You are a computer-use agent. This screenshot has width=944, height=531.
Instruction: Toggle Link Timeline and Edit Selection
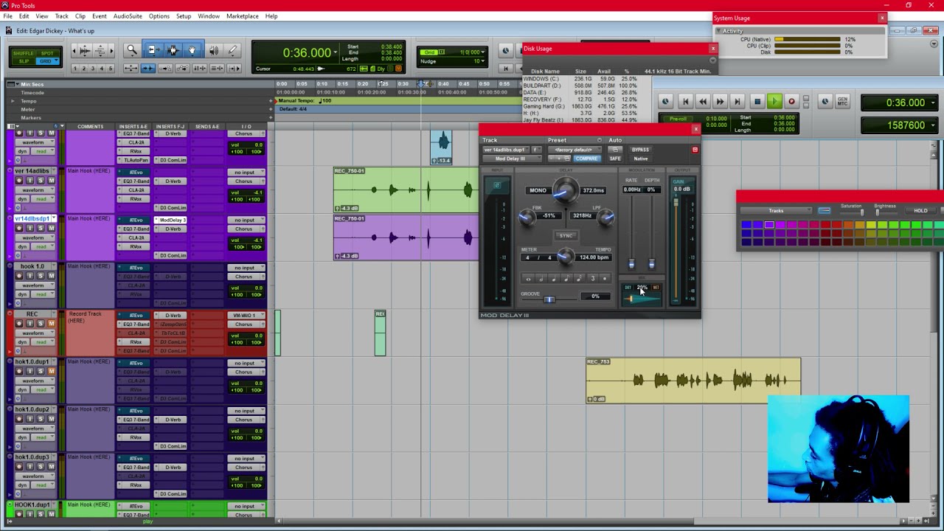pos(199,69)
